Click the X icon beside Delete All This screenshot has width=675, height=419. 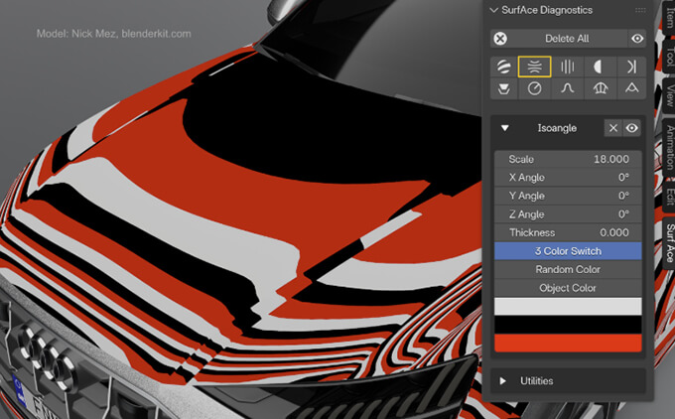coord(501,39)
